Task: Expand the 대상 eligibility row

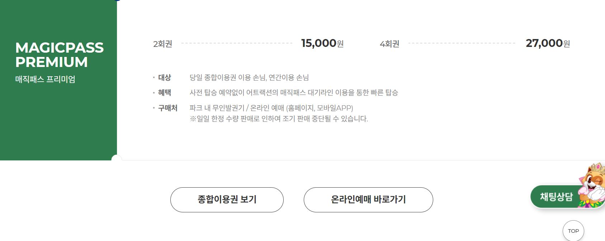Action: pos(164,77)
